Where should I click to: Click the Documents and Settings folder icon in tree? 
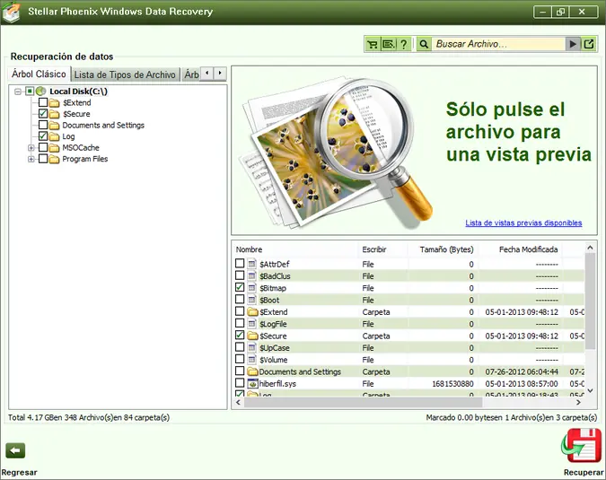pyautogui.click(x=54, y=125)
